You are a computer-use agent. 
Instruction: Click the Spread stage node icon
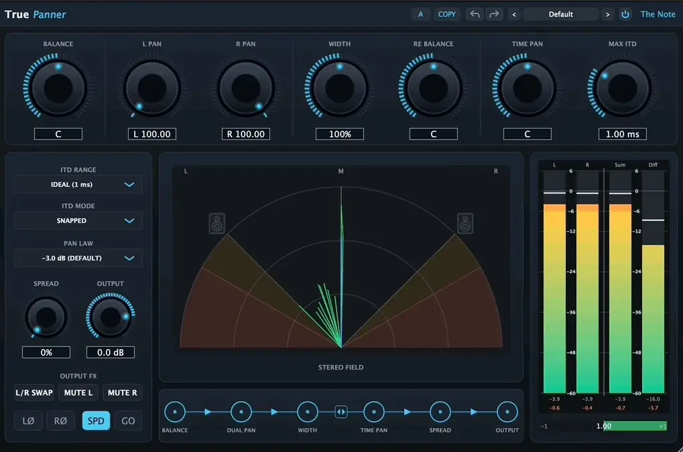tap(440, 412)
